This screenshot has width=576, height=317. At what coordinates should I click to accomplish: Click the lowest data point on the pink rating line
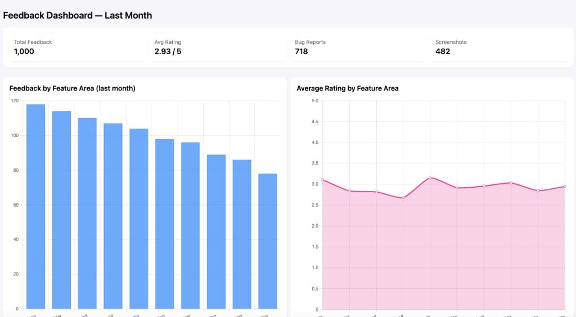pyautogui.click(x=403, y=198)
